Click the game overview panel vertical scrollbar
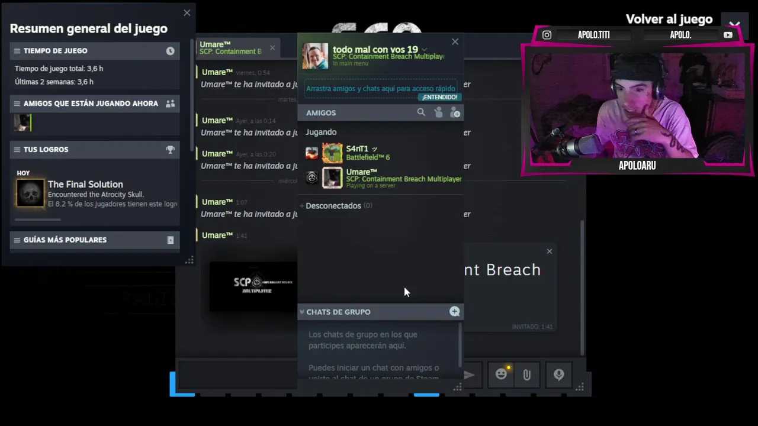 click(191, 95)
